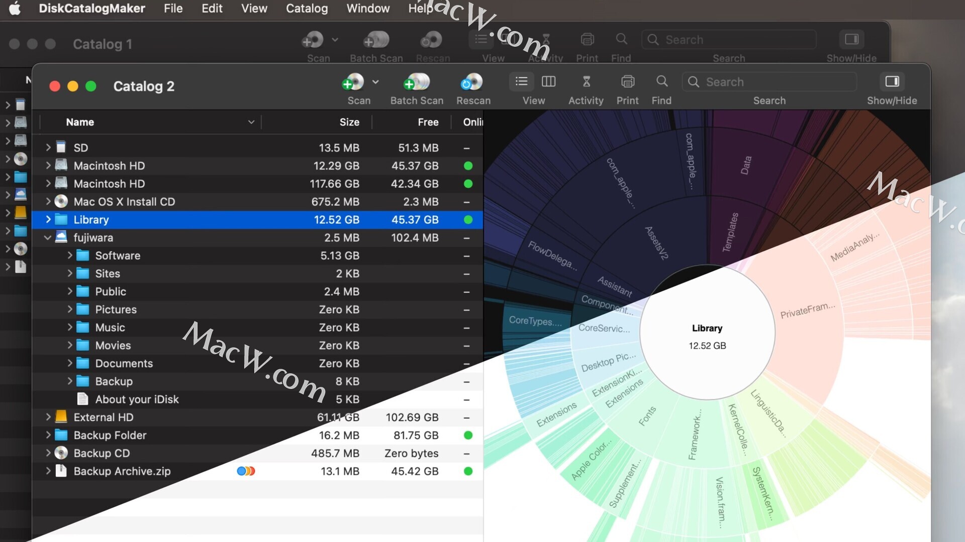The height and width of the screenshot is (542, 965).
Task: Click the Print toolbar icon
Action: tap(627, 82)
